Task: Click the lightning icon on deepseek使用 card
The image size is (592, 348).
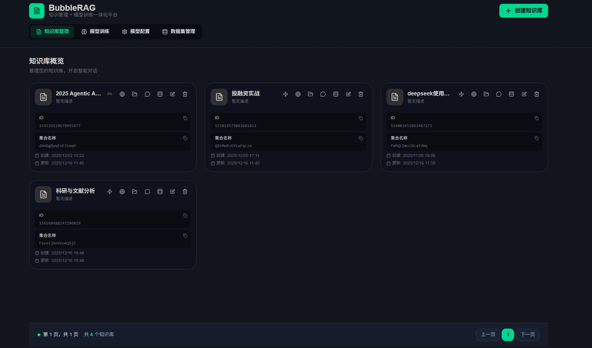Action: pyautogui.click(x=461, y=94)
